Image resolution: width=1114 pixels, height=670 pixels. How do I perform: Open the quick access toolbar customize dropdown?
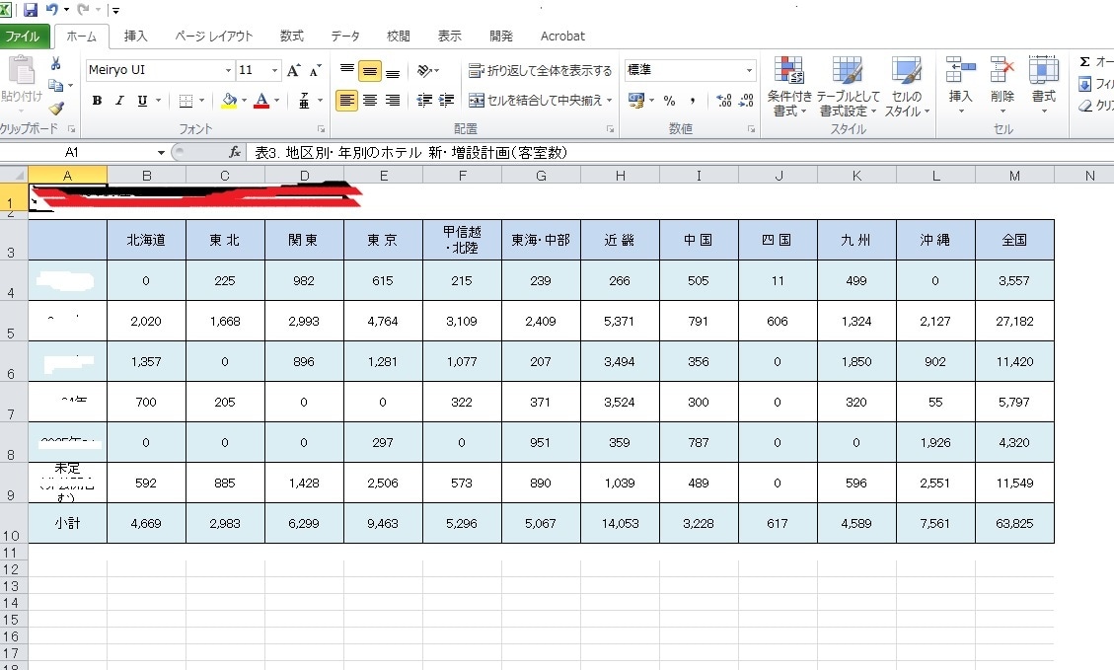click(115, 11)
